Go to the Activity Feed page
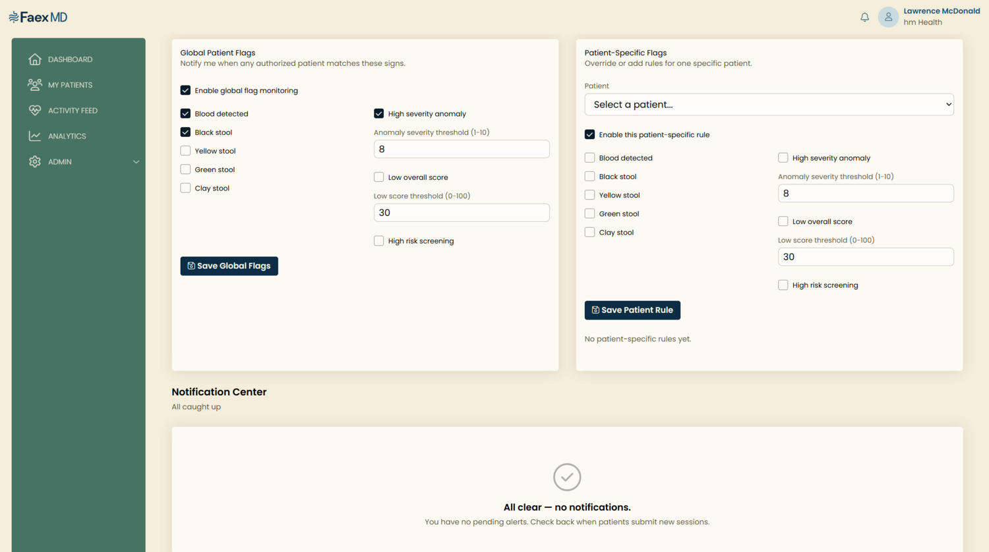This screenshot has width=989, height=552. (73, 111)
